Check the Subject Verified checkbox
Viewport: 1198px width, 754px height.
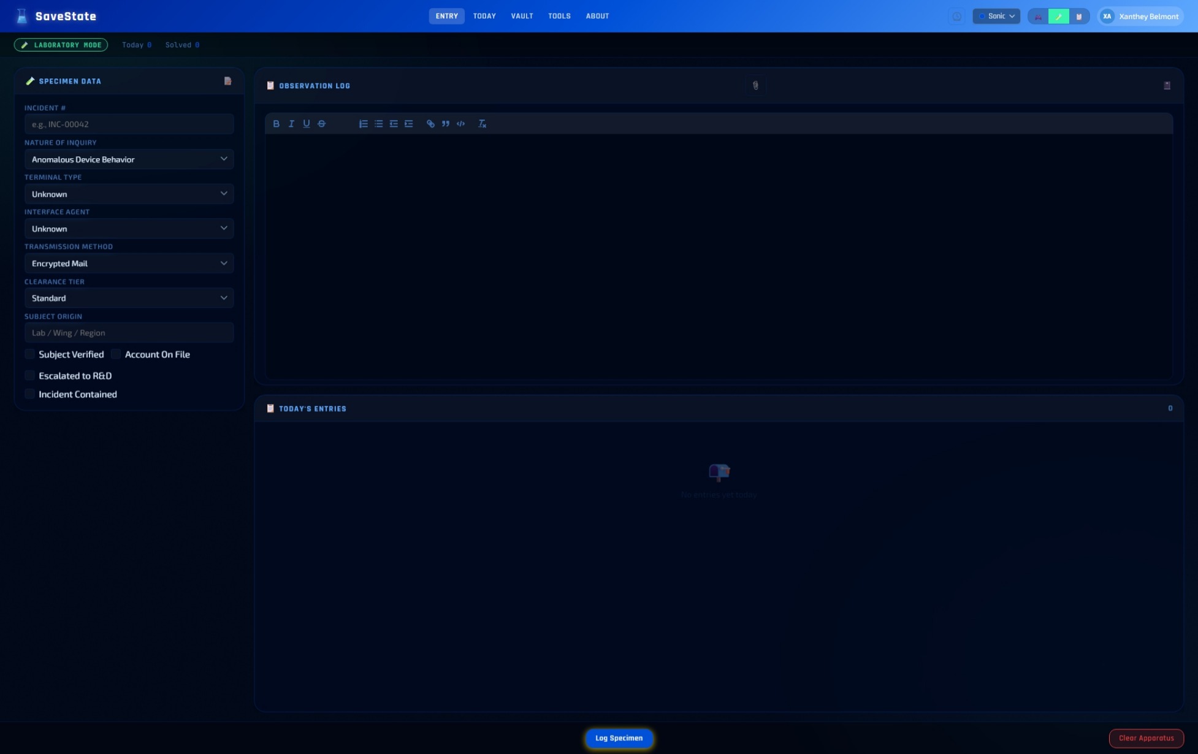(30, 354)
